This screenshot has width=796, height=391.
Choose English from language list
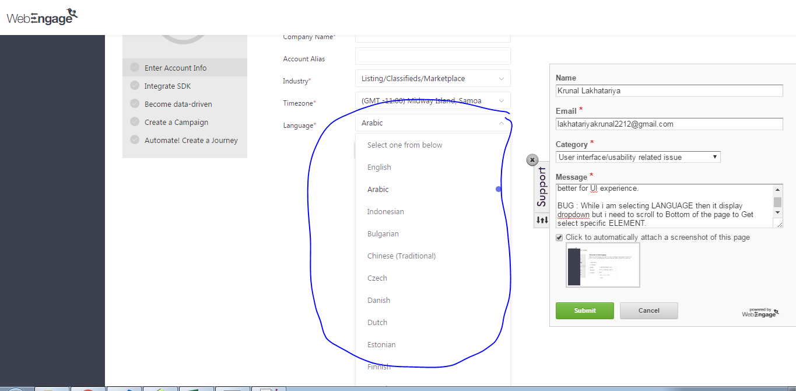click(x=433, y=167)
